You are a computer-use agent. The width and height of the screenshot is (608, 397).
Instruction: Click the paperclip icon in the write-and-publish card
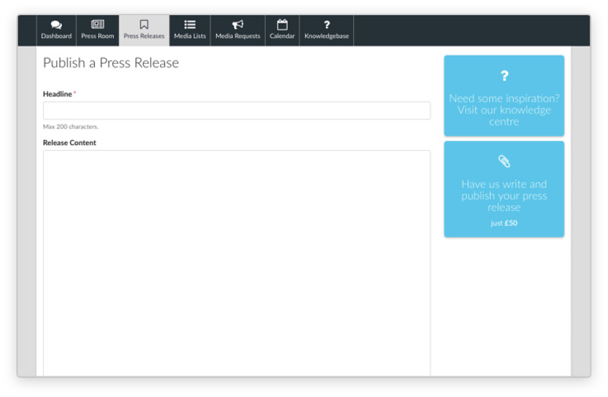504,162
